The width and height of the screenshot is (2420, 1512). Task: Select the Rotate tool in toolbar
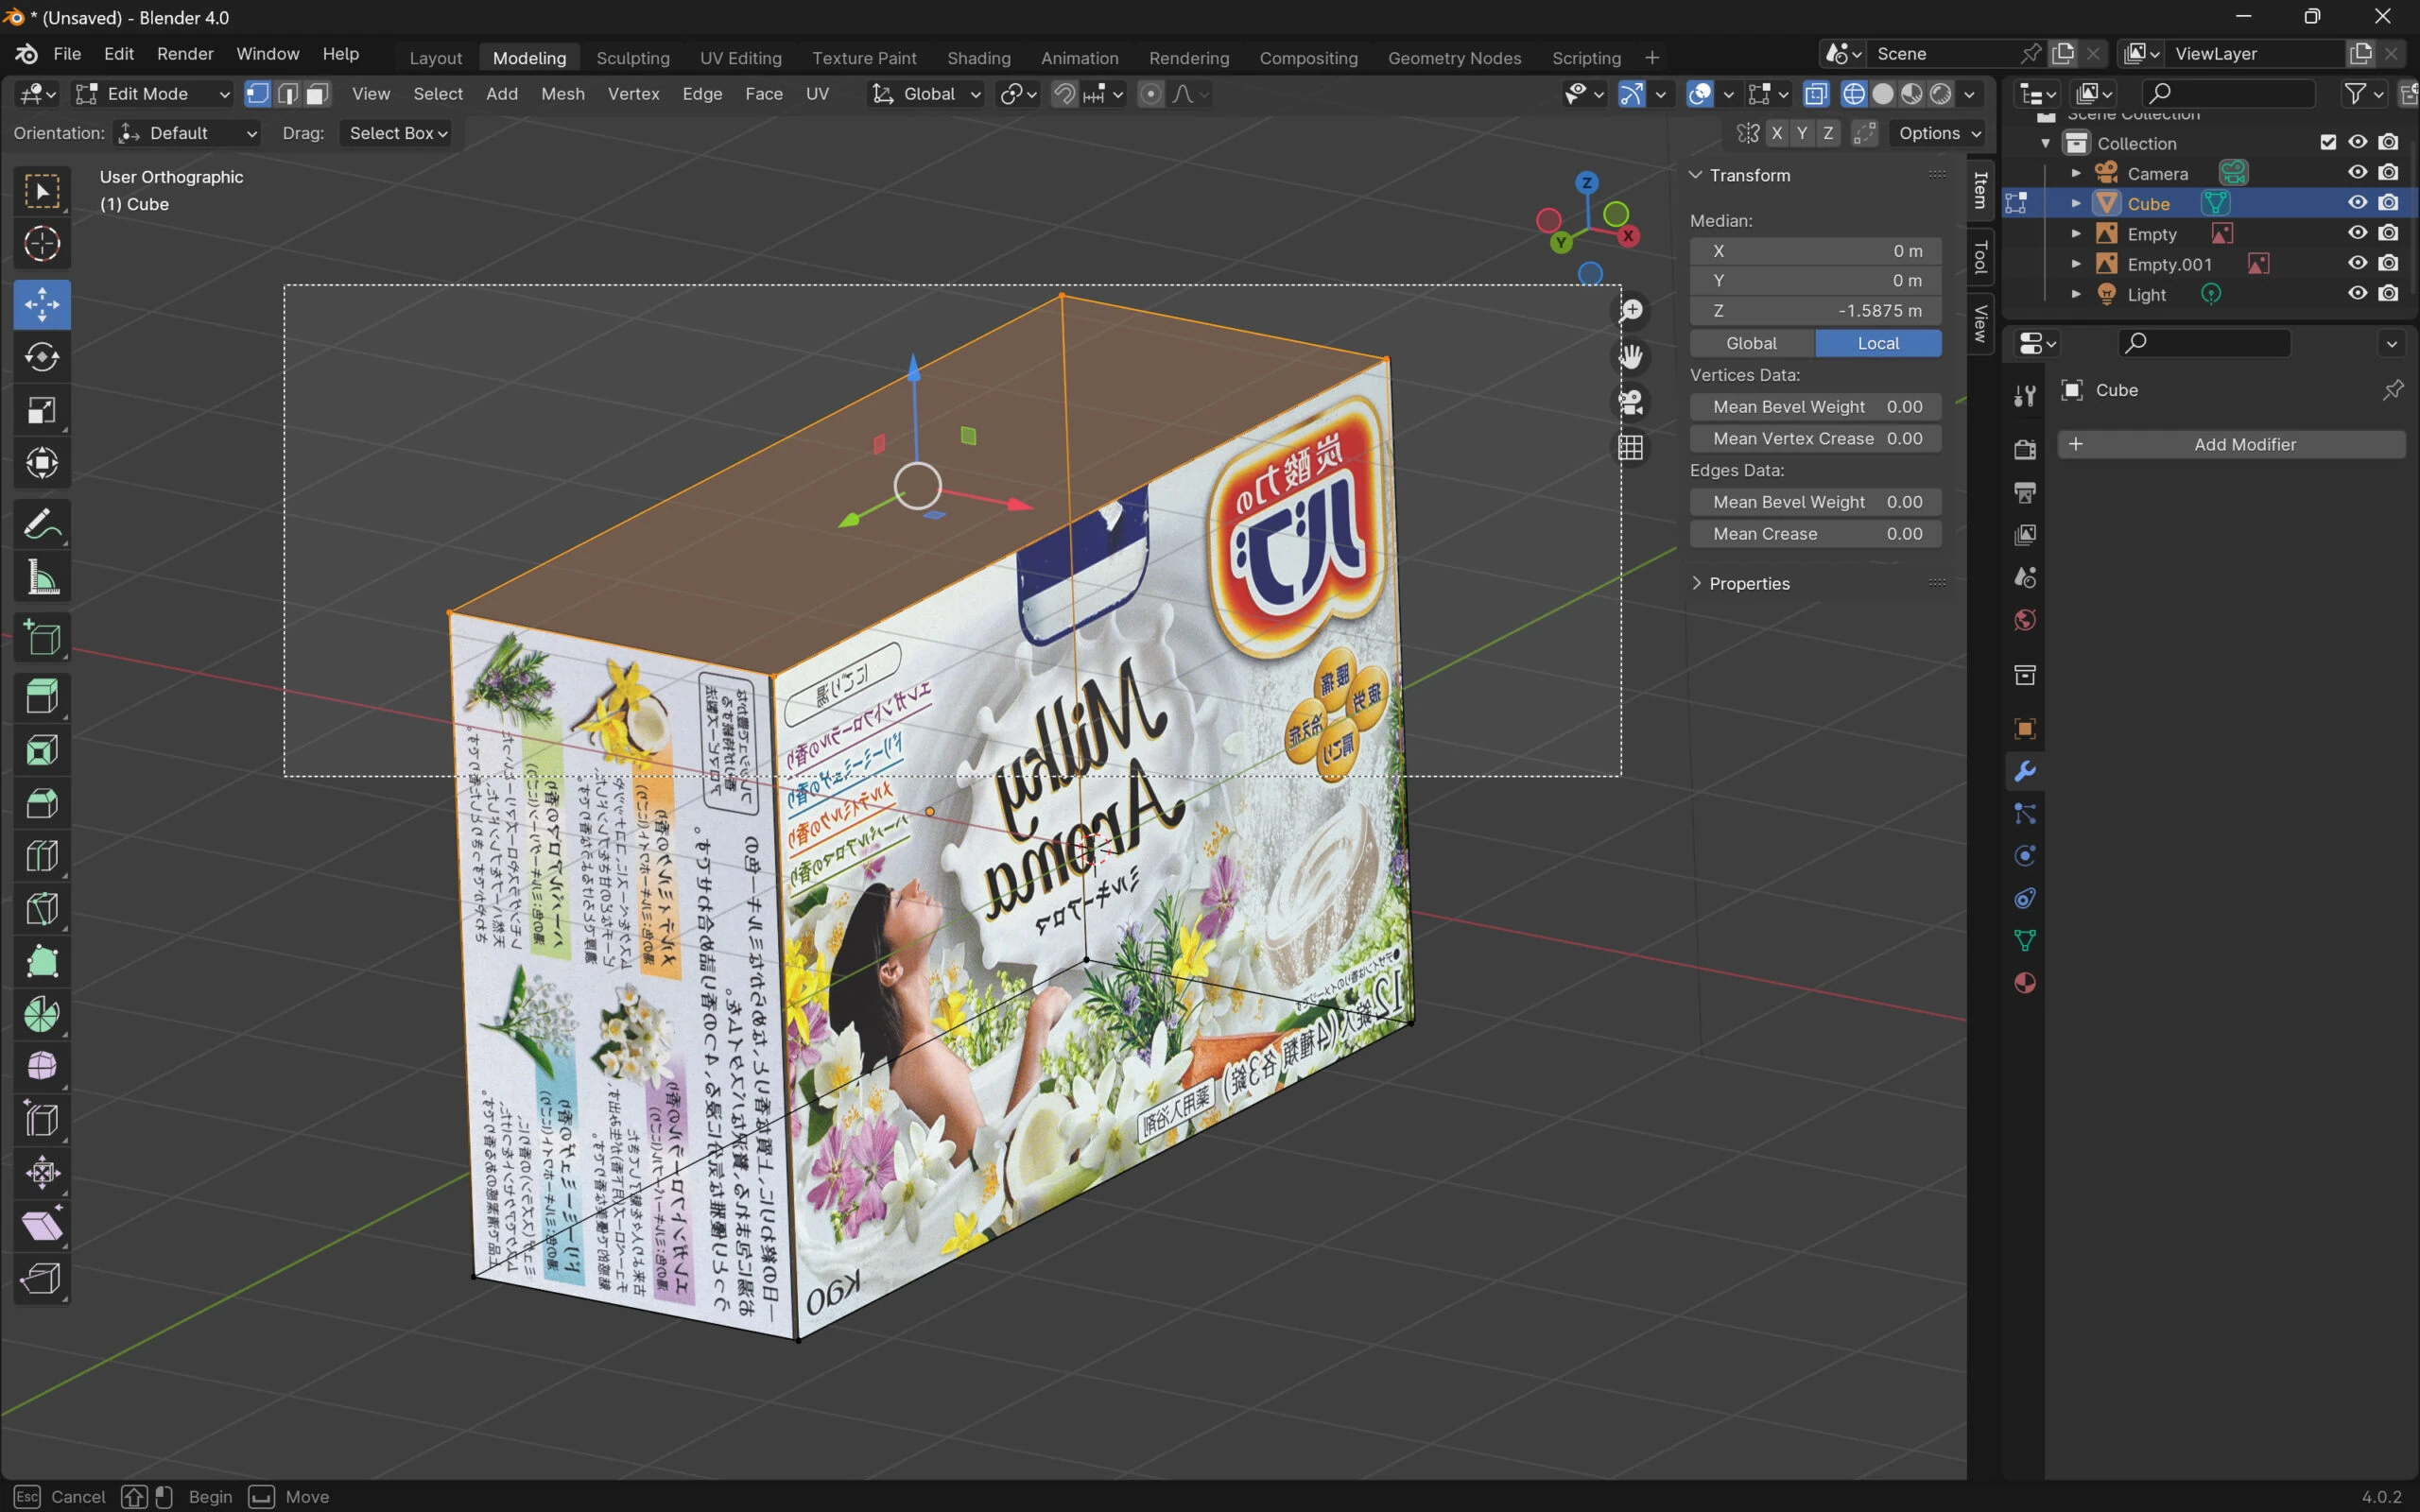click(42, 357)
